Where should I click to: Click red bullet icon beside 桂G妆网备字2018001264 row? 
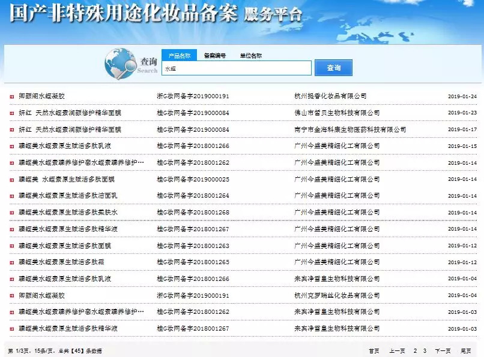tap(12, 196)
